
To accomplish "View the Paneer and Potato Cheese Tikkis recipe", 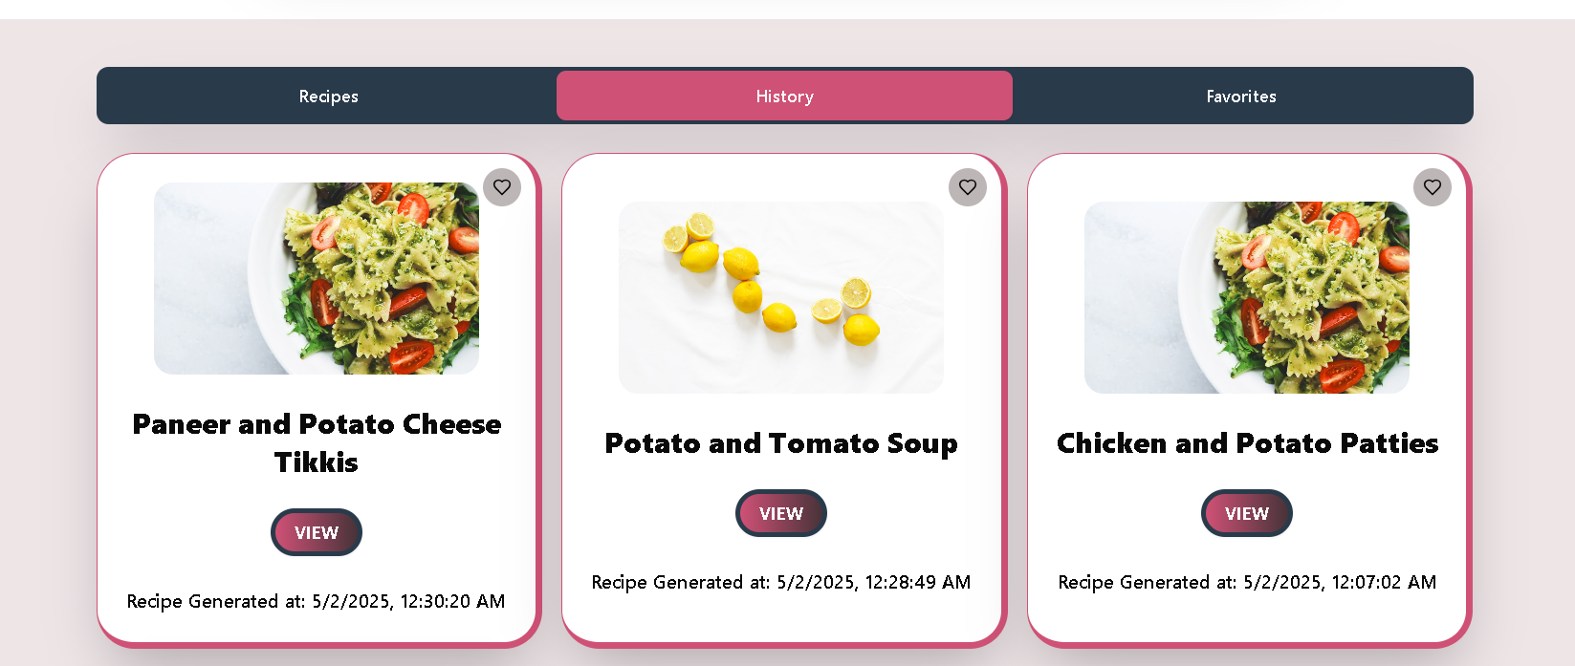I will tap(317, 532).
